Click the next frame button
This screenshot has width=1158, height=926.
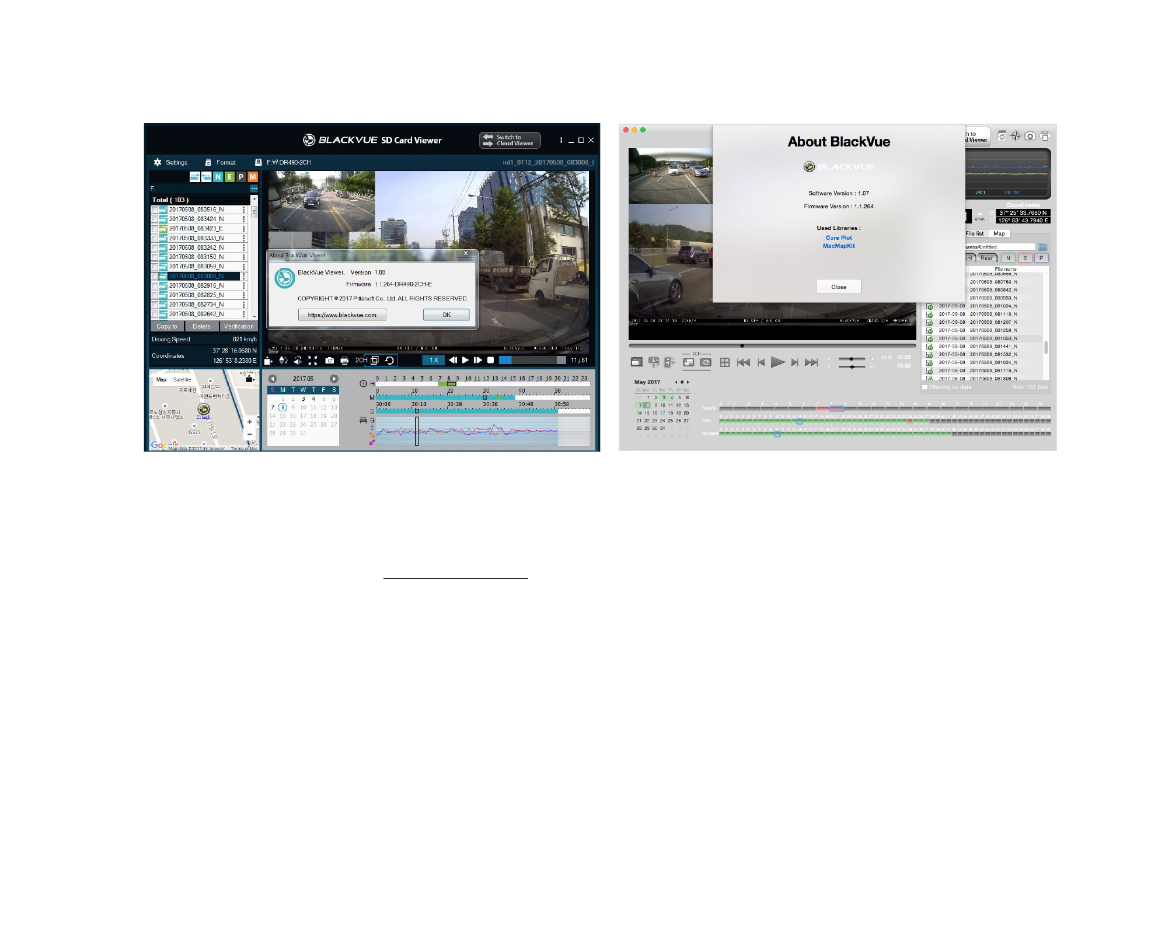click(x=478, y=360)
